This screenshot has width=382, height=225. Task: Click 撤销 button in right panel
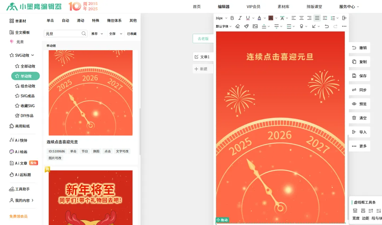[x=360, y=48]
